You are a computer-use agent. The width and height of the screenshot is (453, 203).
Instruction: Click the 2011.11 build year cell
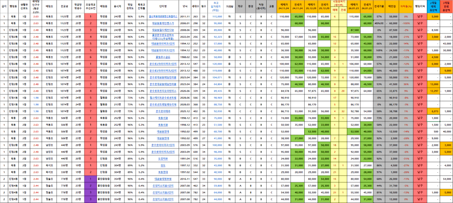[x=185, y=16]
